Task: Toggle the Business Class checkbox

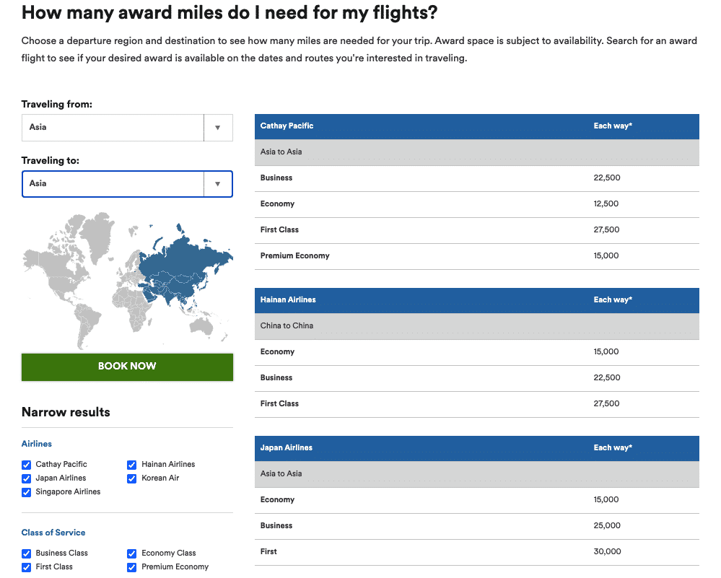Action: coord(27,553)
